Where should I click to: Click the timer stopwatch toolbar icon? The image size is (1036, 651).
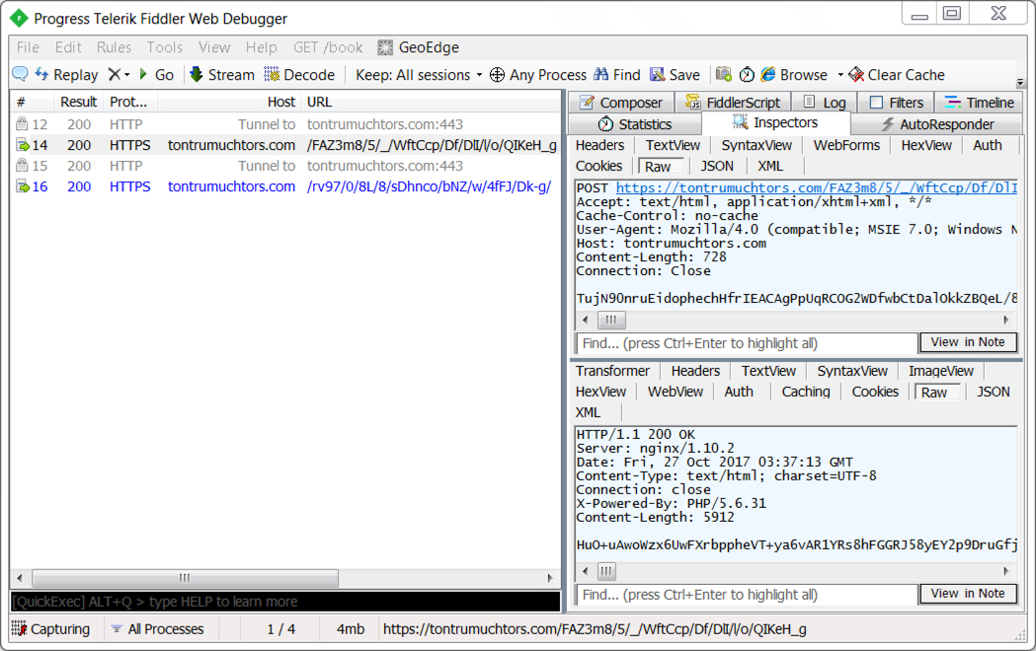click(x=747, y=75)
